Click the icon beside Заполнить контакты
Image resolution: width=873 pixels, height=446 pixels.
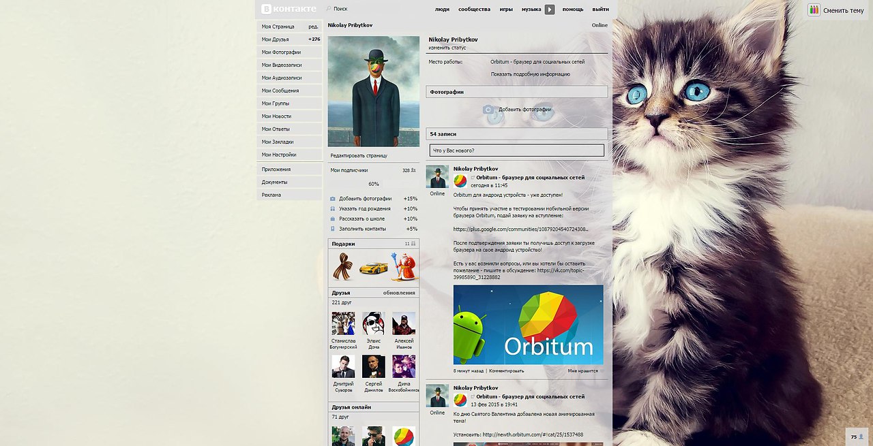click(333, 229)
